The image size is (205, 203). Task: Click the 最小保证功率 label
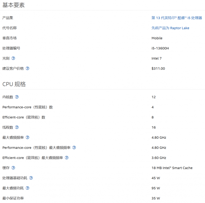point(13,198)
